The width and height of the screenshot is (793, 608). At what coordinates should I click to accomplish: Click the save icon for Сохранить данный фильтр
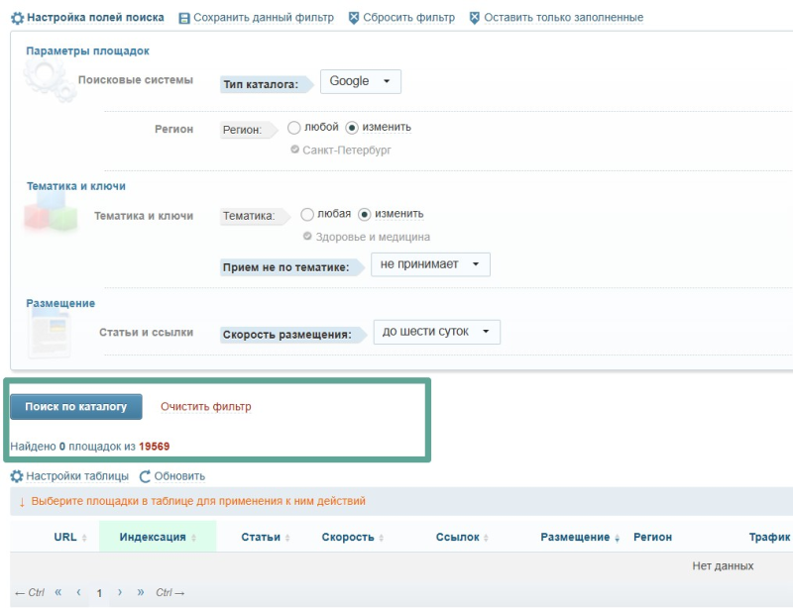(x=184, y=18)
